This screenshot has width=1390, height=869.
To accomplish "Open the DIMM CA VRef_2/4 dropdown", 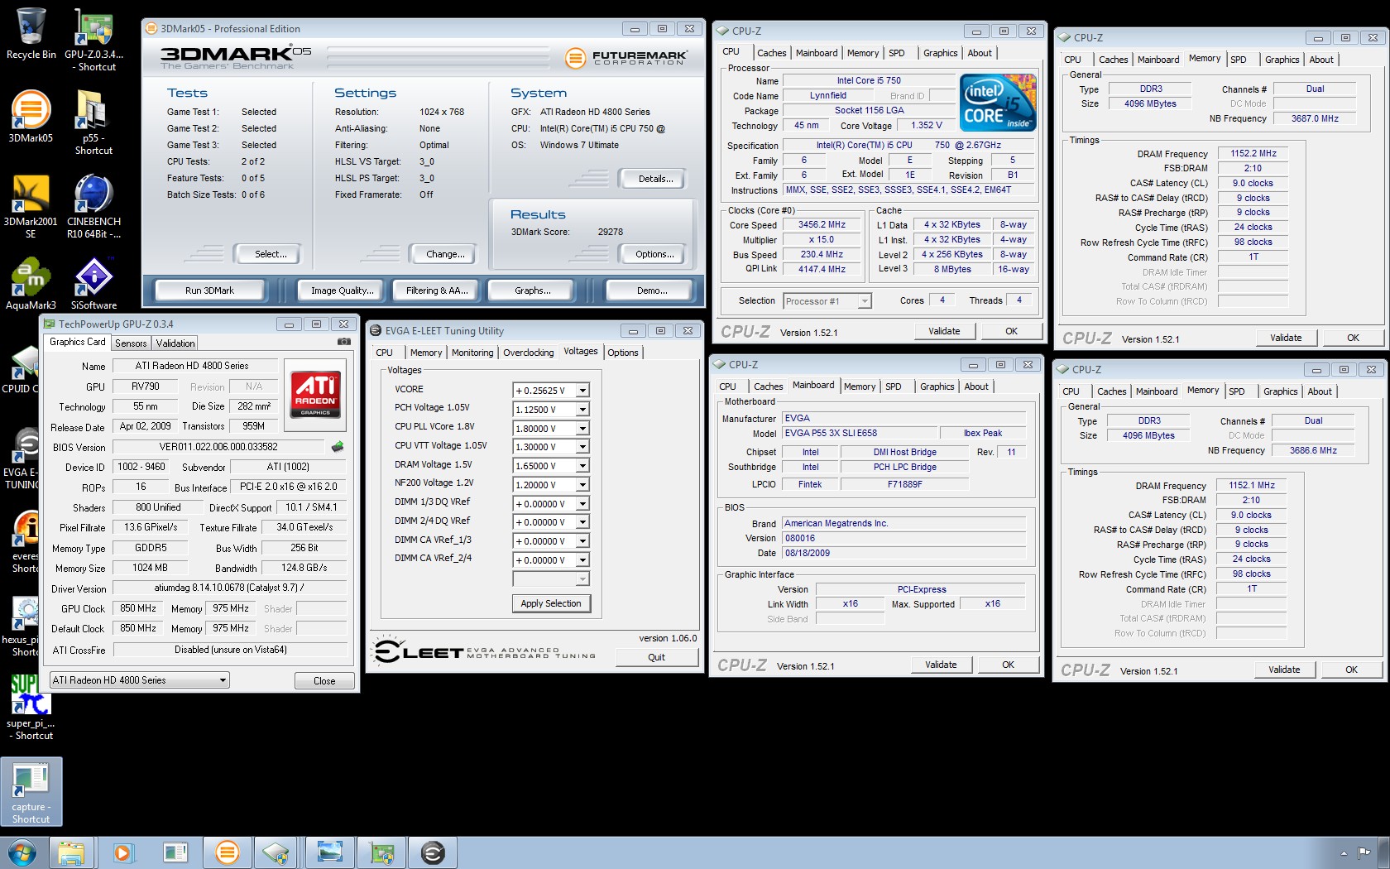I will pos(582,560).
